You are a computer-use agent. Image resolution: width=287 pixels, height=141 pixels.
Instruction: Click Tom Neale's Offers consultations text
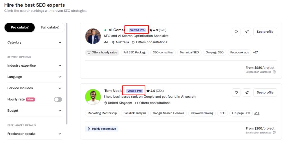[155, 103]
